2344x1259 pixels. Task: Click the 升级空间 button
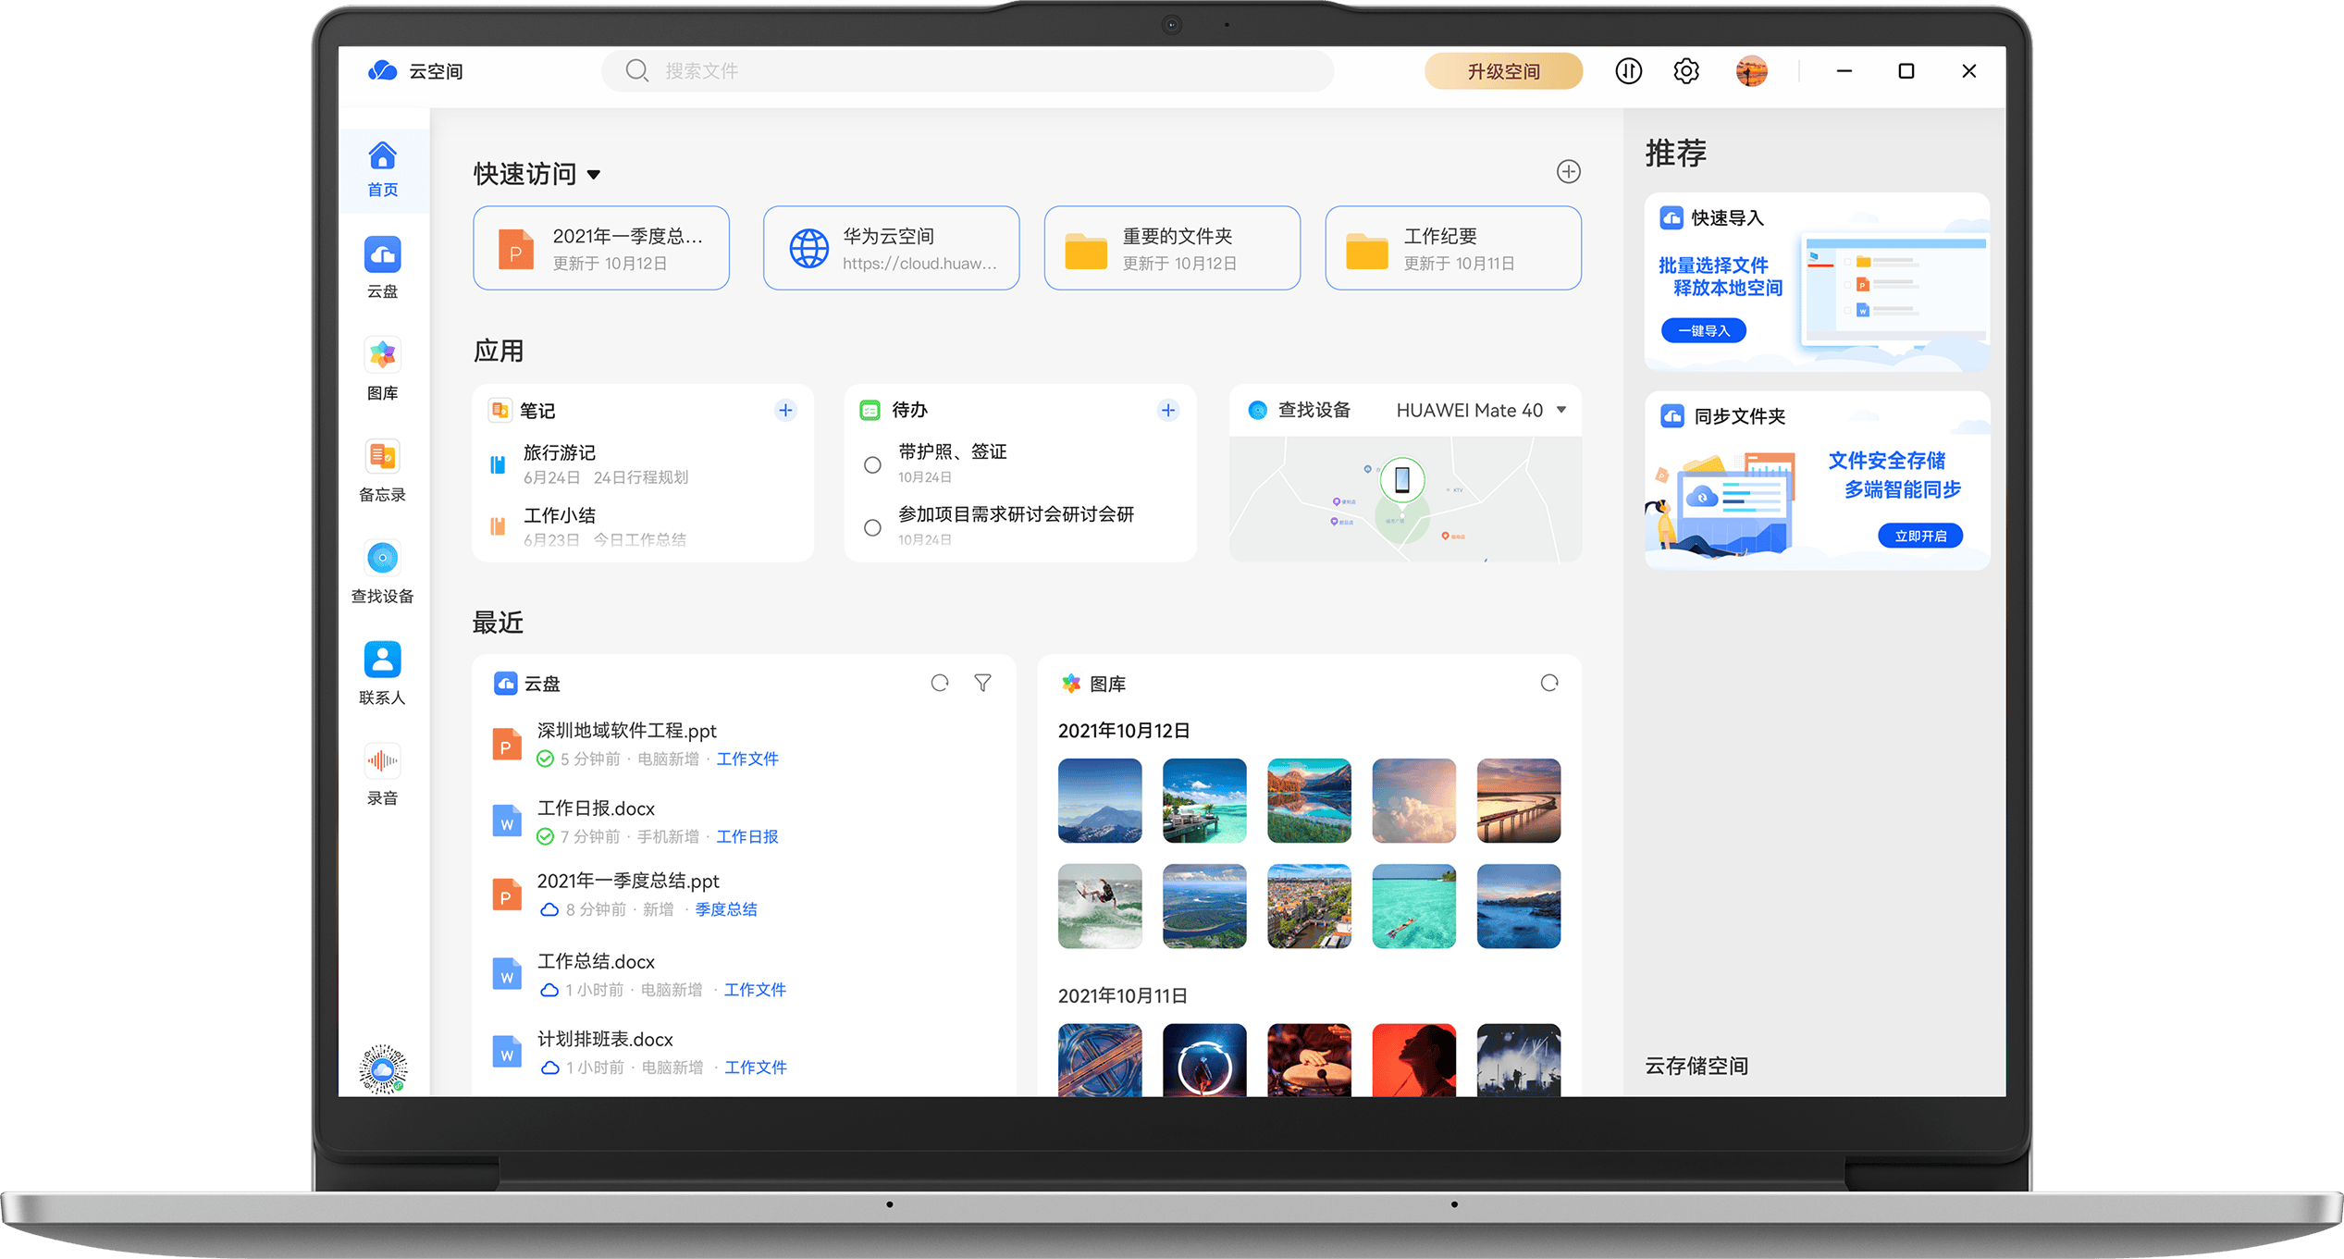1503,70
